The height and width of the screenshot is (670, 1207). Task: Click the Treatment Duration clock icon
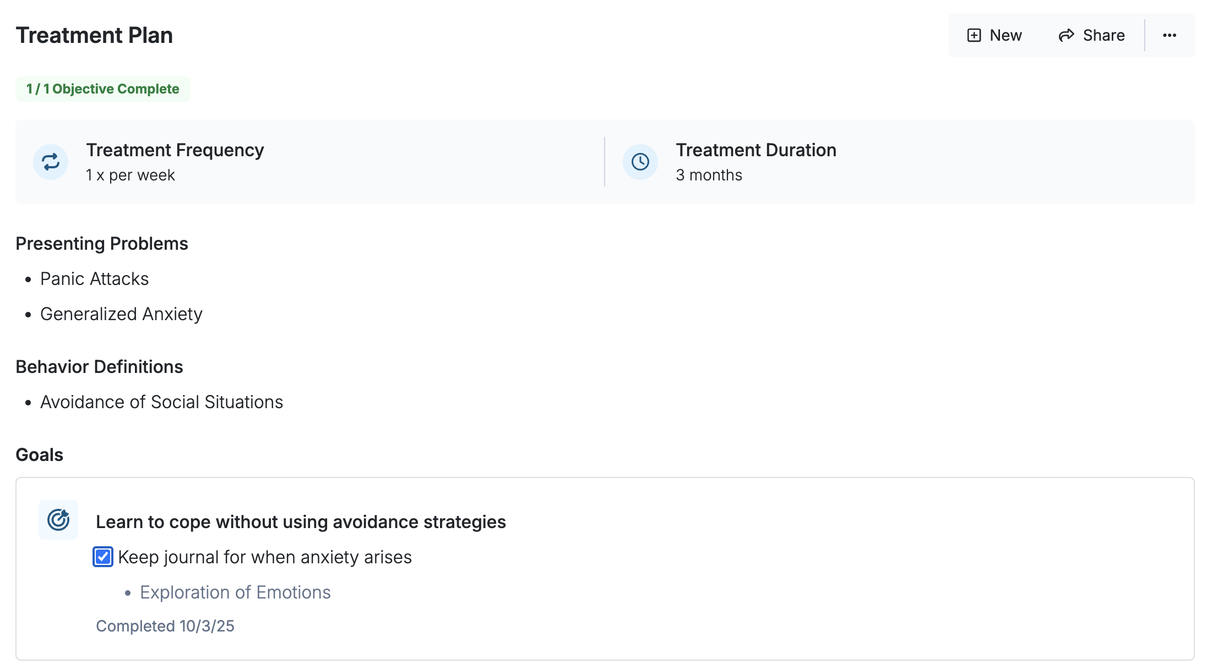click(x=640, y=162)
